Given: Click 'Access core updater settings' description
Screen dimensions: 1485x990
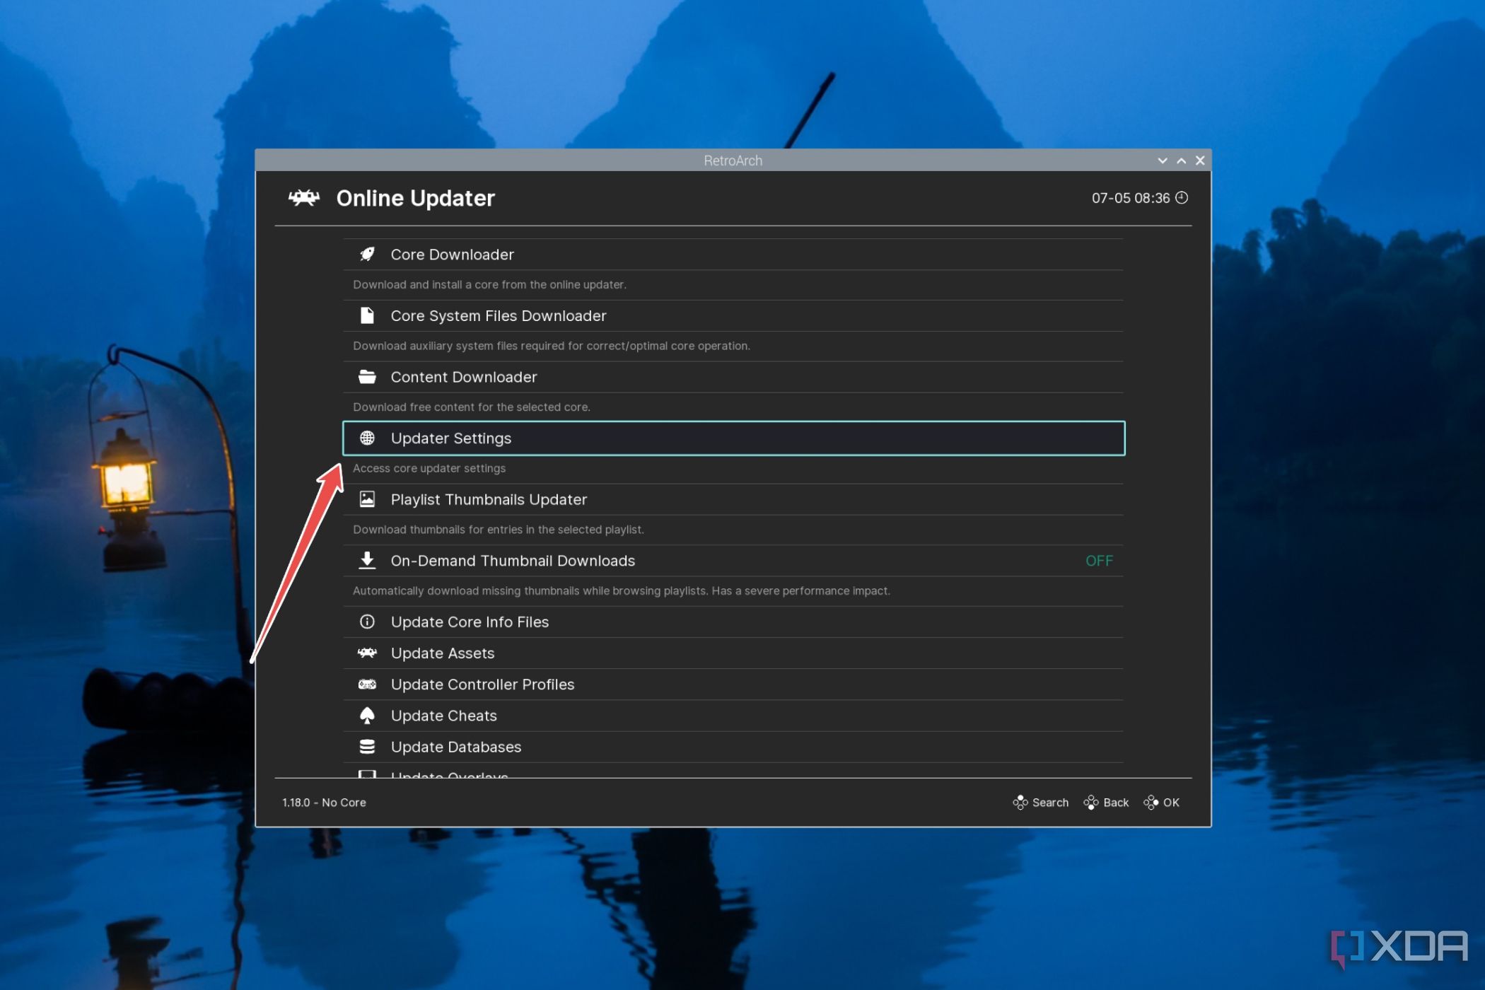Looking at the screenshot, I should [x=429, y=468].
